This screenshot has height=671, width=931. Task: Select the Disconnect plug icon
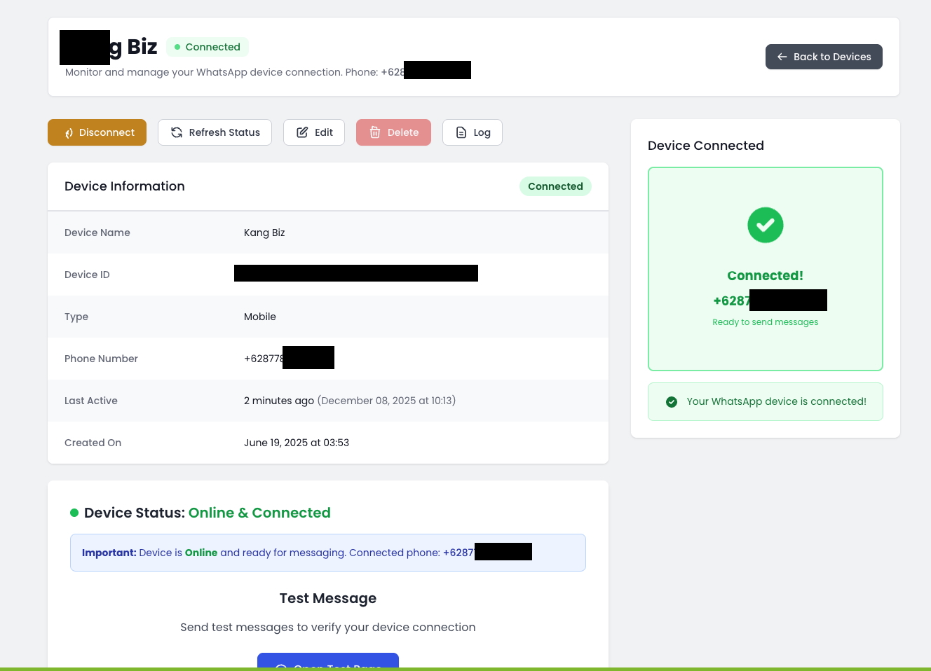point(69,132)
